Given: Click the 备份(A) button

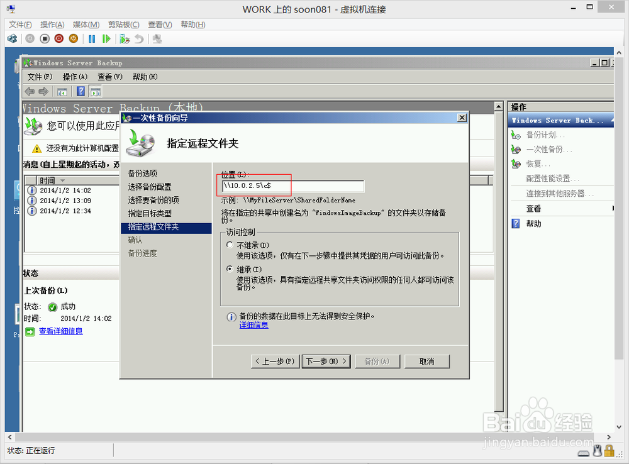Looking at the screenshot, I should tap(377, 362).
